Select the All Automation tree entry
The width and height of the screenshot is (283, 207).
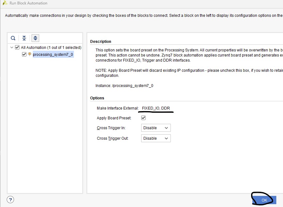(51, 48)
